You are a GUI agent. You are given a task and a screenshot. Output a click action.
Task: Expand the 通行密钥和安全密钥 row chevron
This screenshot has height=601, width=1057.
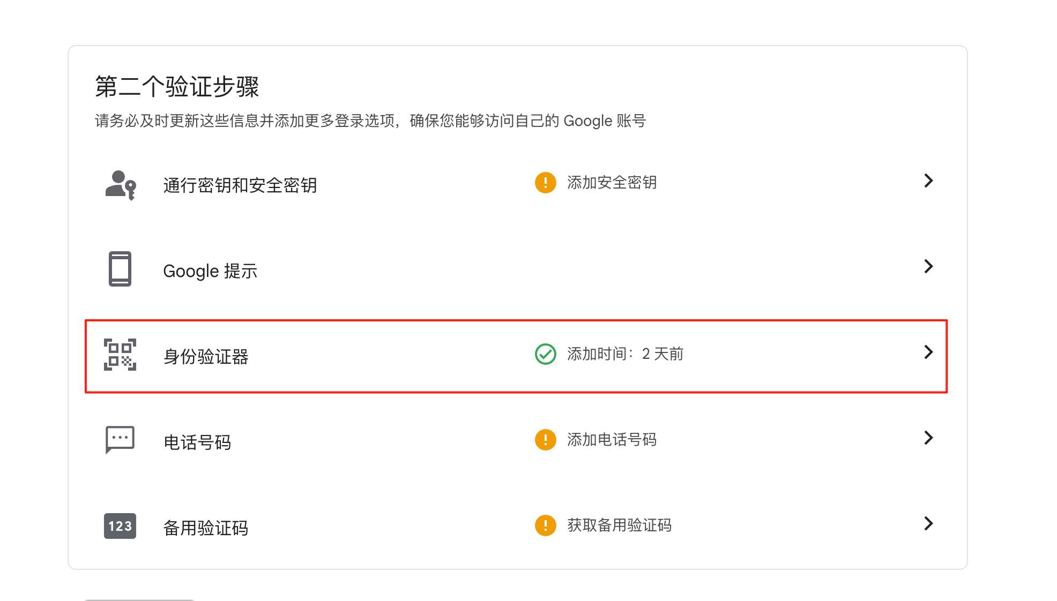[928, 181]
